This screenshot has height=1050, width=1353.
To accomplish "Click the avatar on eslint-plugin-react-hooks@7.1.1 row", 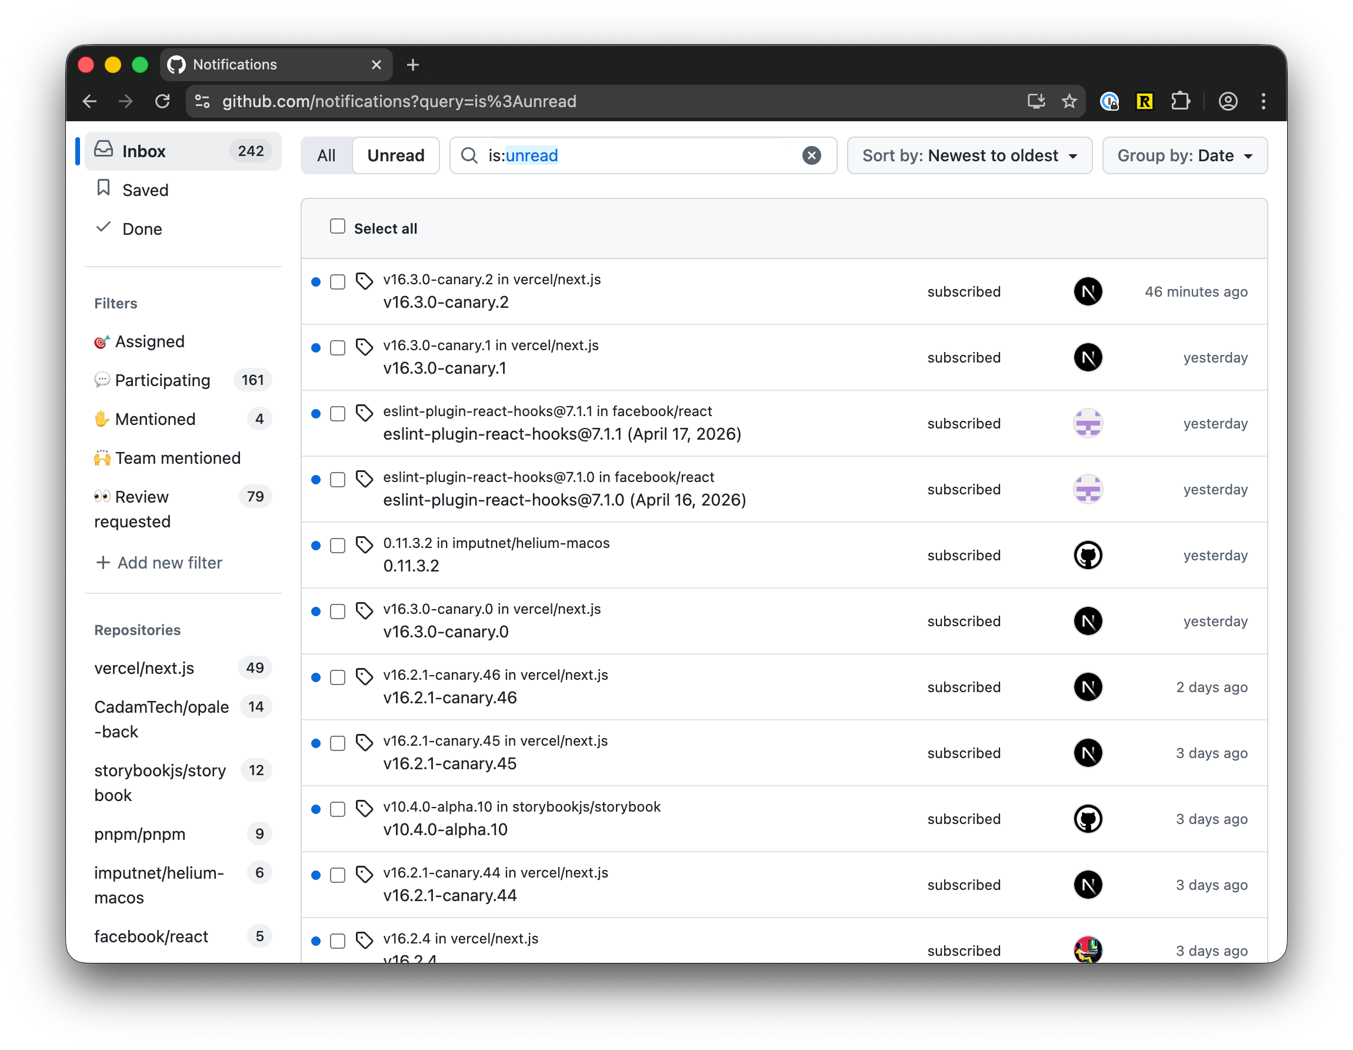I will [x=1088, y=423].
